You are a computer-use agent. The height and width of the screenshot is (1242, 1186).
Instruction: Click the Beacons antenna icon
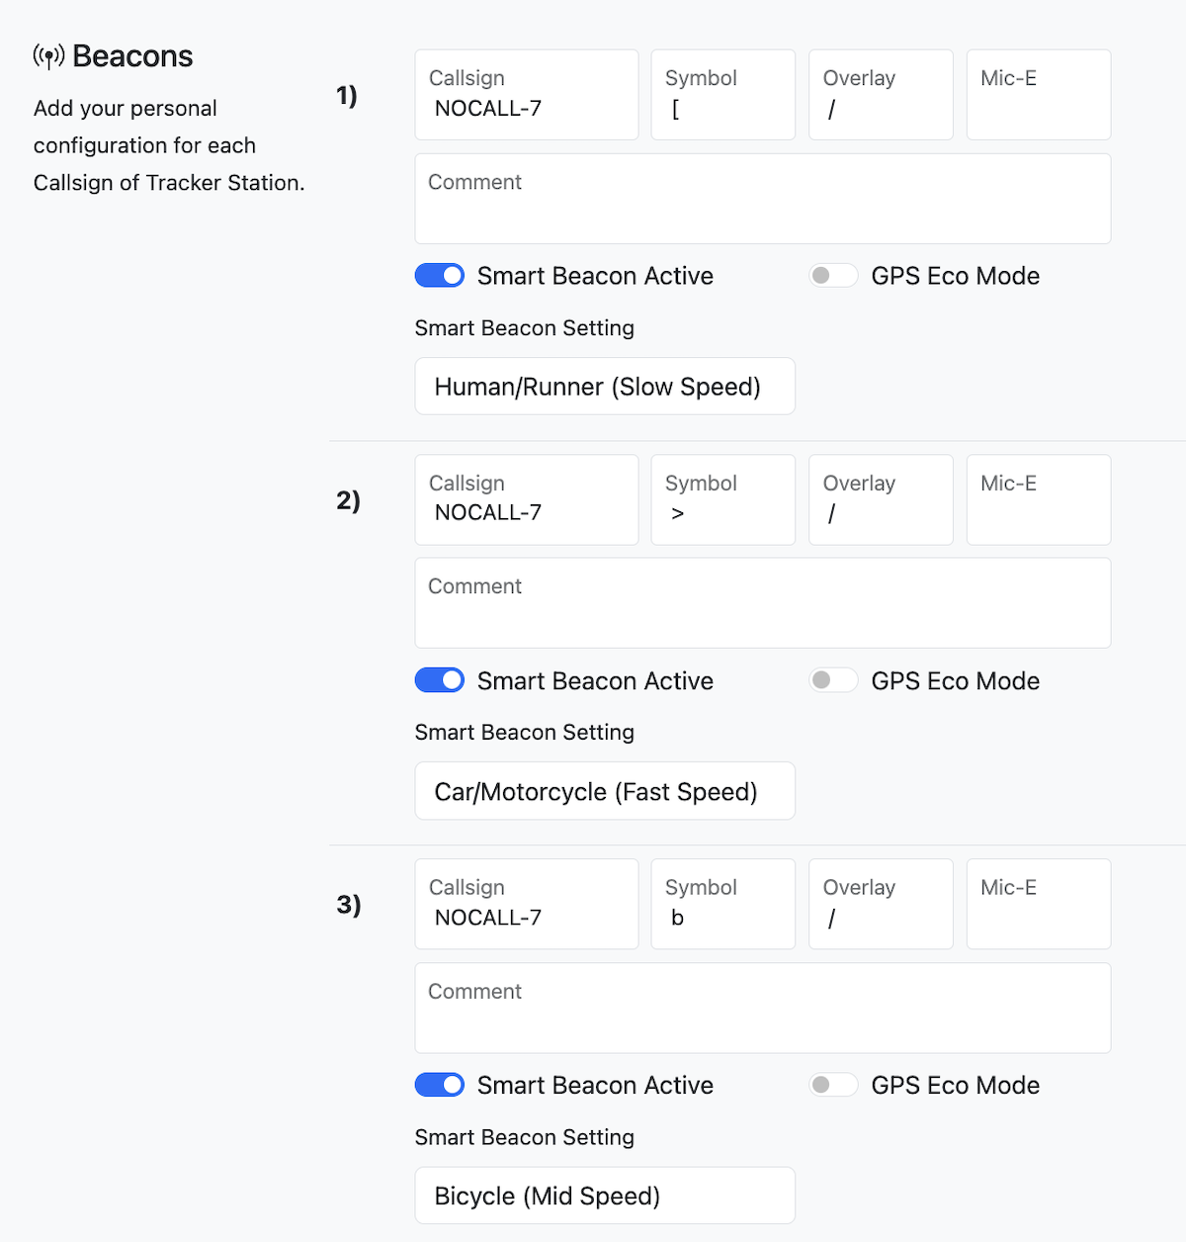point(48,56)
